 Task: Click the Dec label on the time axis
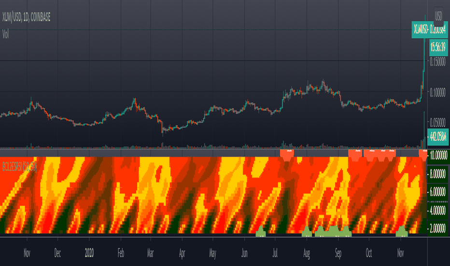[57, 253]
